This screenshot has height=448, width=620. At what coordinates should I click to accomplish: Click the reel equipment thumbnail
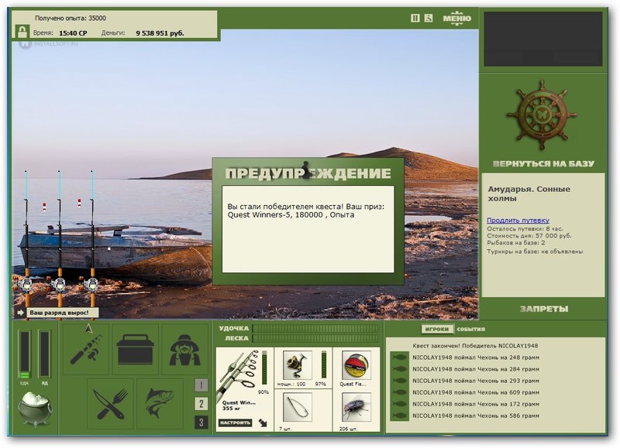[298, 365]
